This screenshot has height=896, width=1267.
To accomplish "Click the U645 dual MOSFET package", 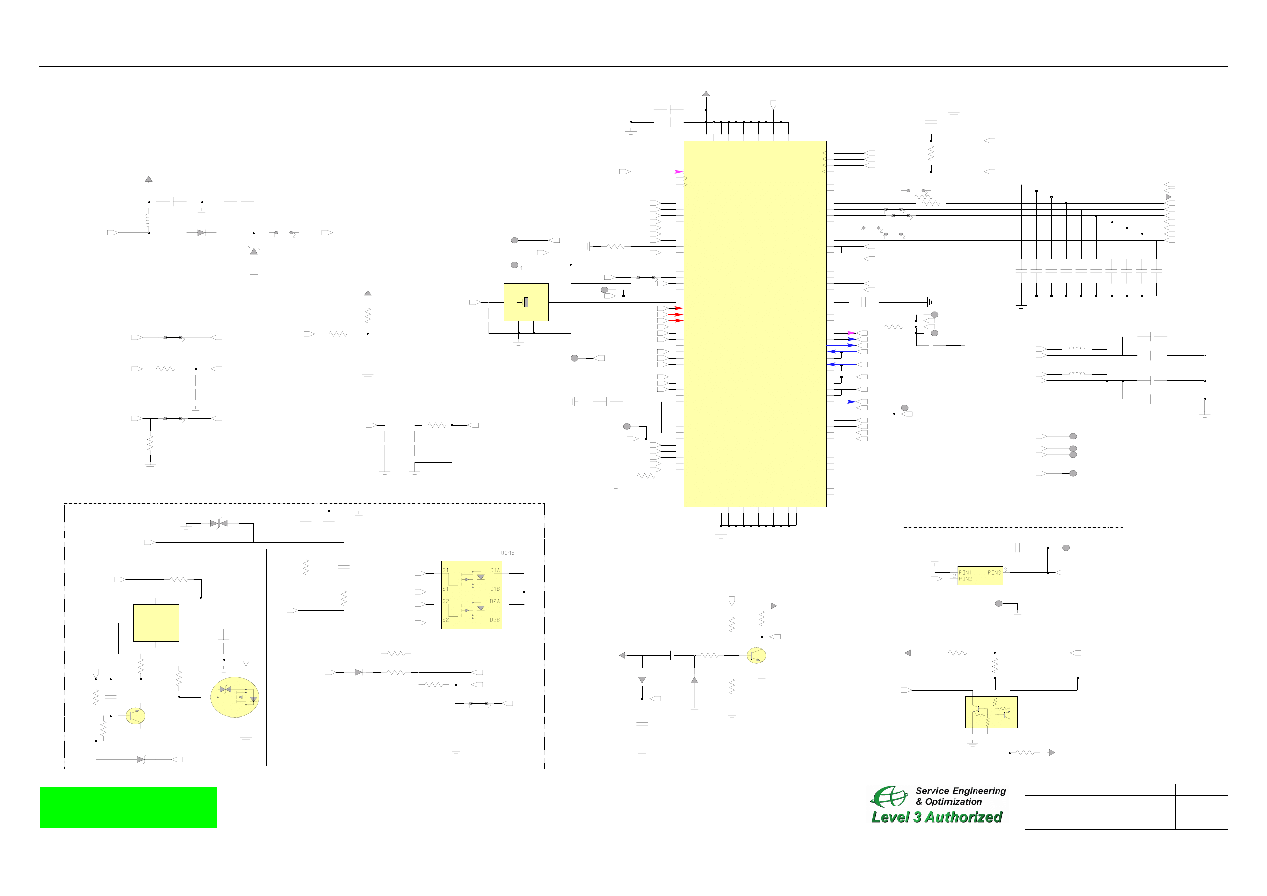I will [471, 595].
